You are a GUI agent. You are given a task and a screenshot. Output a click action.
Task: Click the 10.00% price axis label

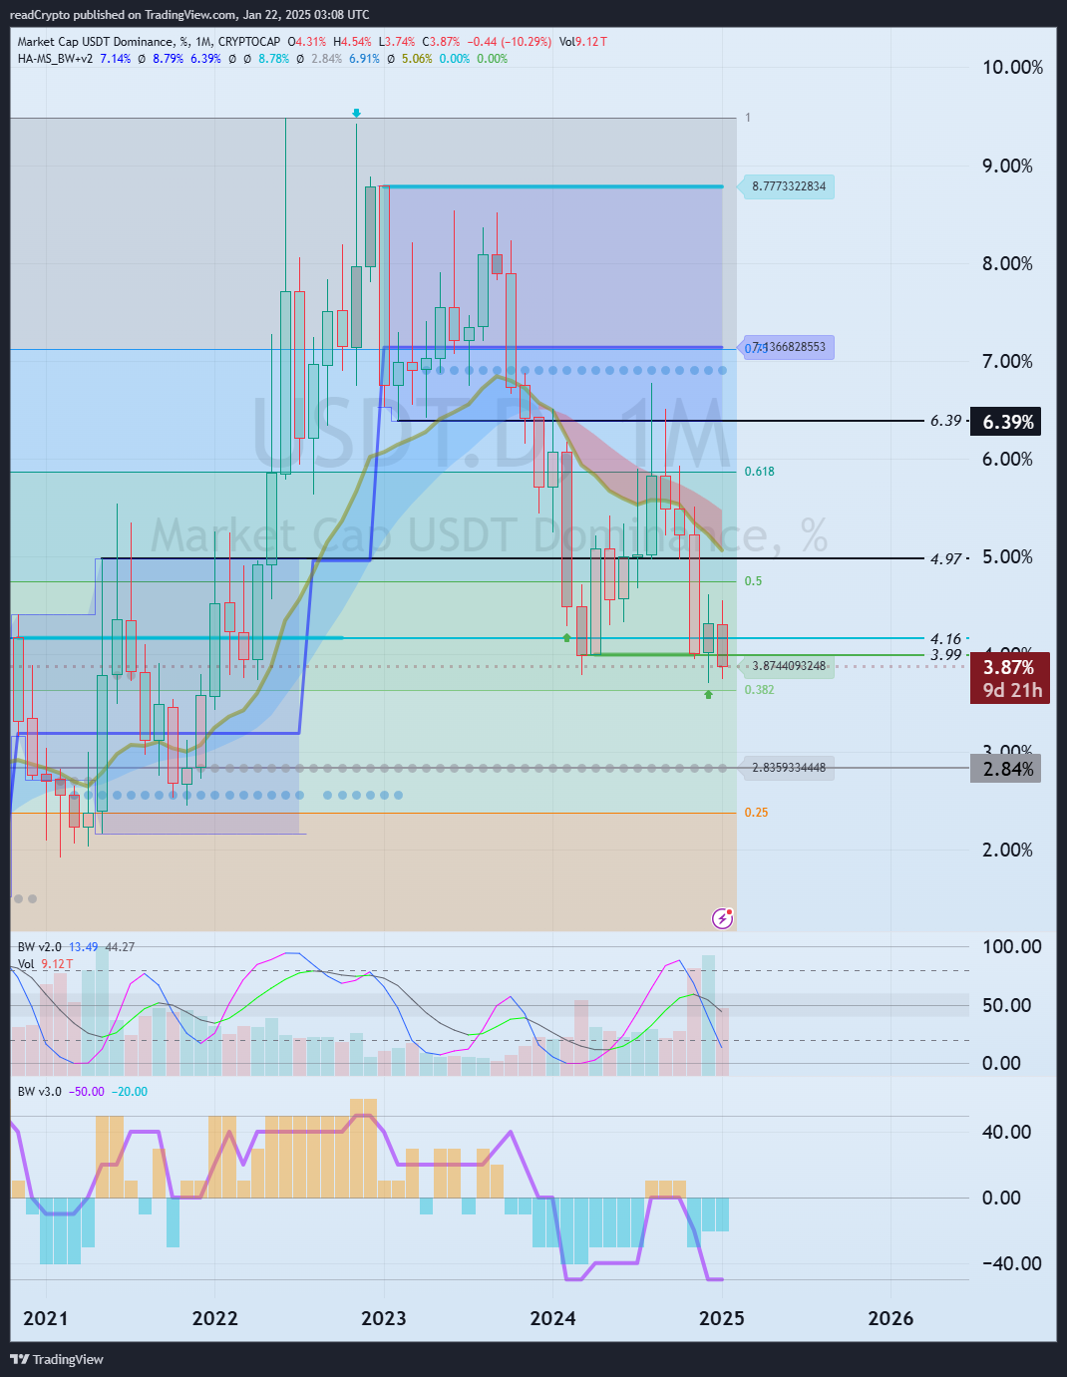[x=1012, y=68]
